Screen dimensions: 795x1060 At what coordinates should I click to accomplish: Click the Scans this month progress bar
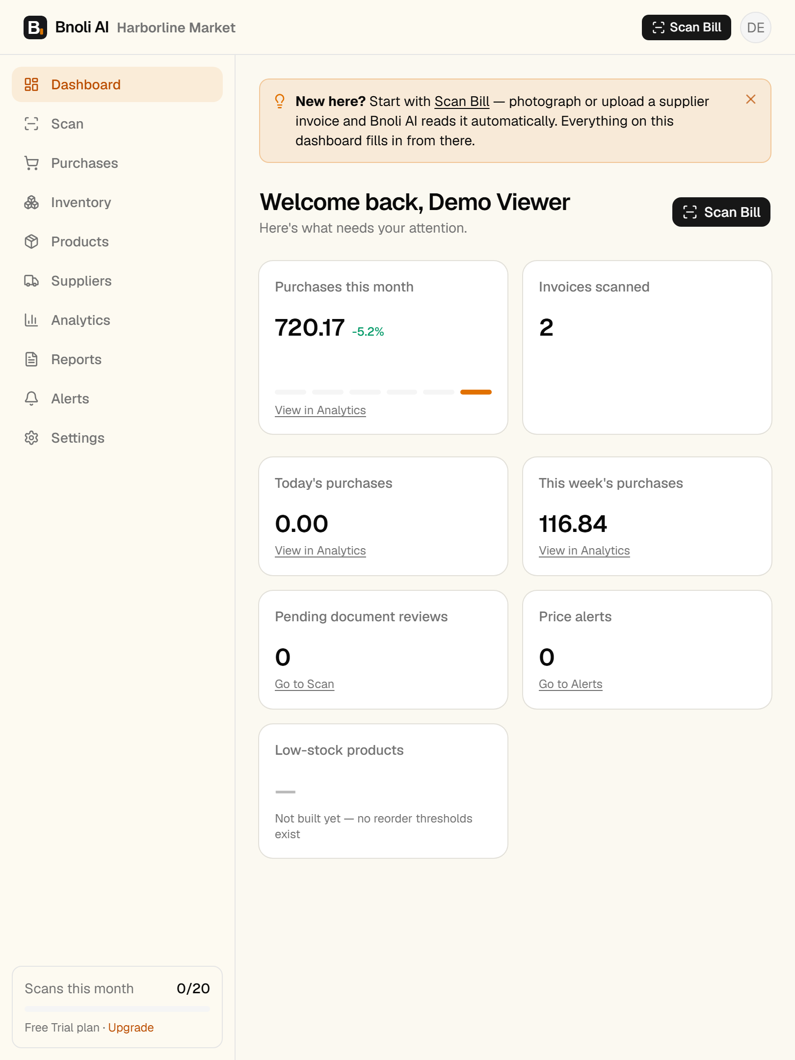pos(117,1009)
